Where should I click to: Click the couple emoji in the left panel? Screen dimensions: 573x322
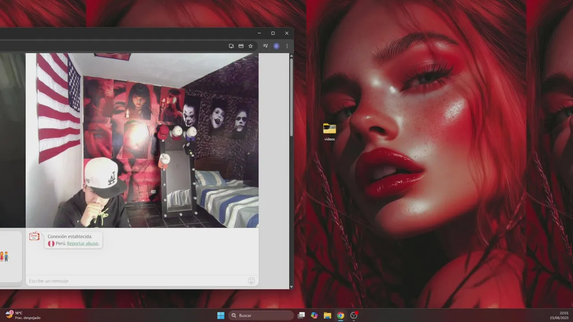point(4,256)
